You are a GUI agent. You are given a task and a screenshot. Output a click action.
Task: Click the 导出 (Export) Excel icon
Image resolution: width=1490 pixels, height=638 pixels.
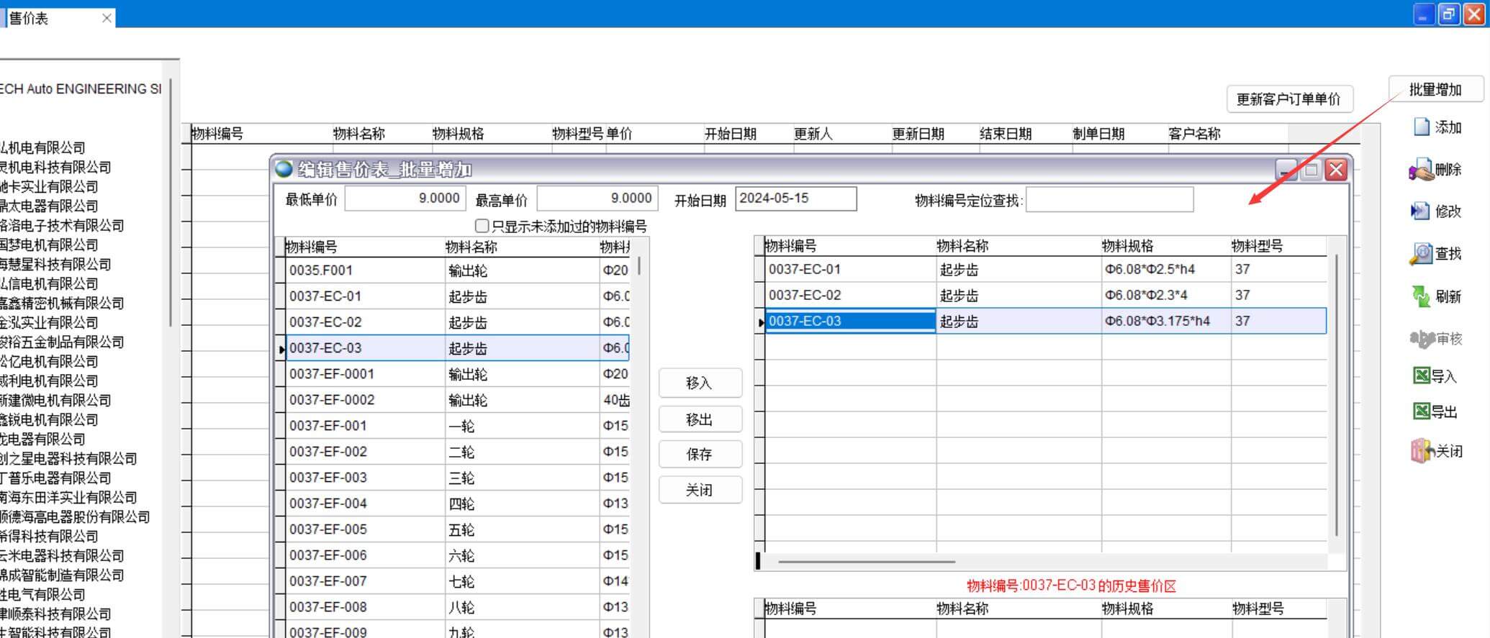point(1422,411)
